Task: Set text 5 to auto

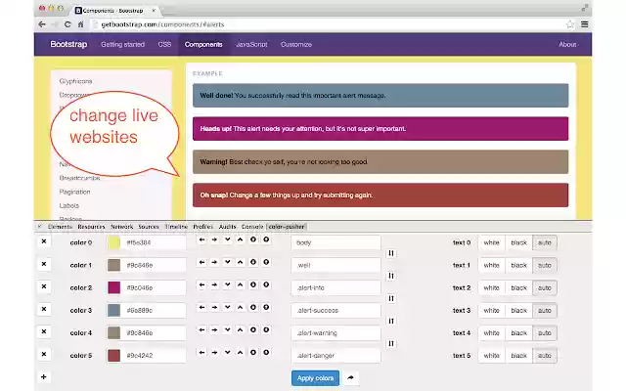Action: click(545, 356)
